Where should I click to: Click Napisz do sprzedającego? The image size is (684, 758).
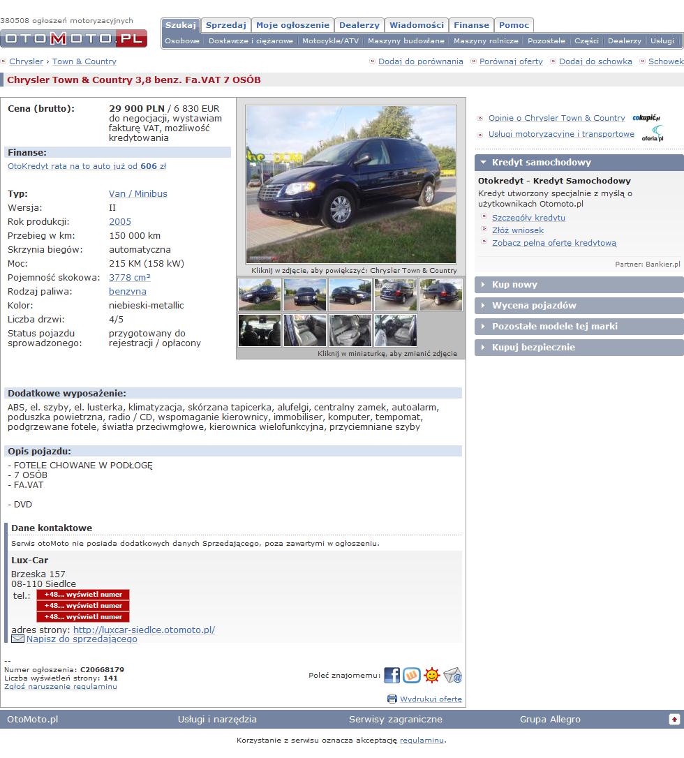tap(82, 639)
